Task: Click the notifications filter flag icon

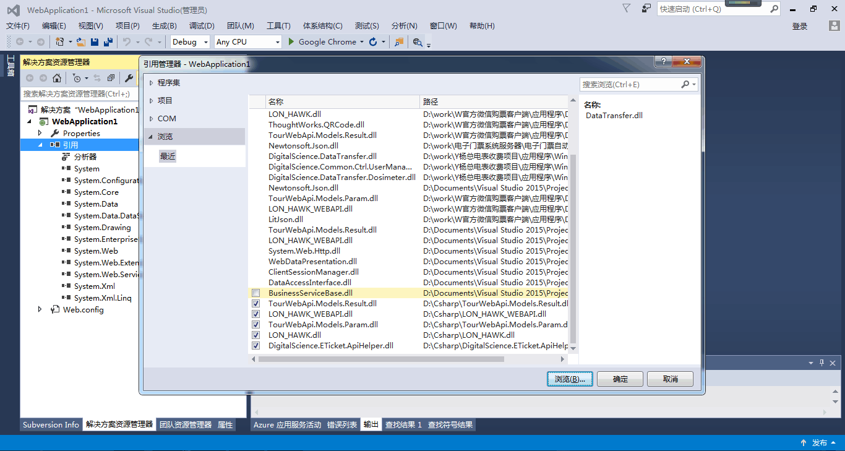Action: (x=627, y=9)
